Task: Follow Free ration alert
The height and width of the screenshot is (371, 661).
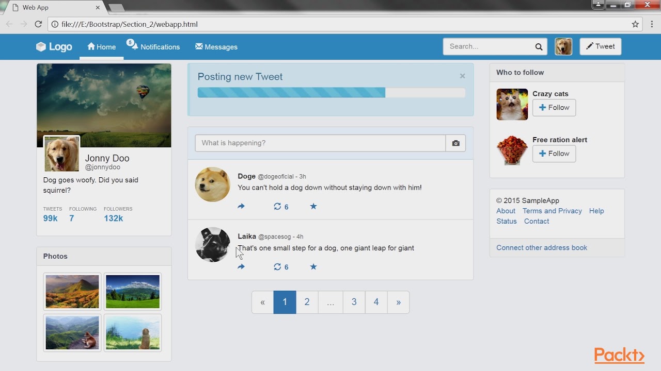Action: pos(554,154)
